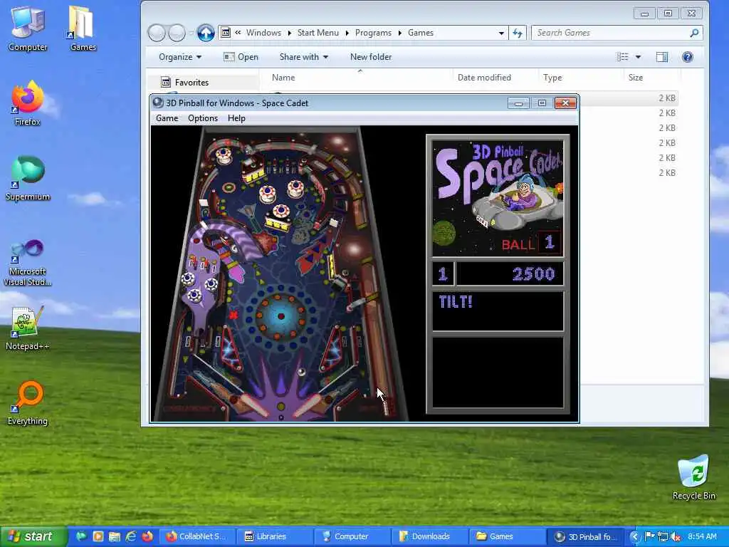Open the Help menu in 3D Pinball
This screenshot has width=729, height=547.
coord(236,118)
